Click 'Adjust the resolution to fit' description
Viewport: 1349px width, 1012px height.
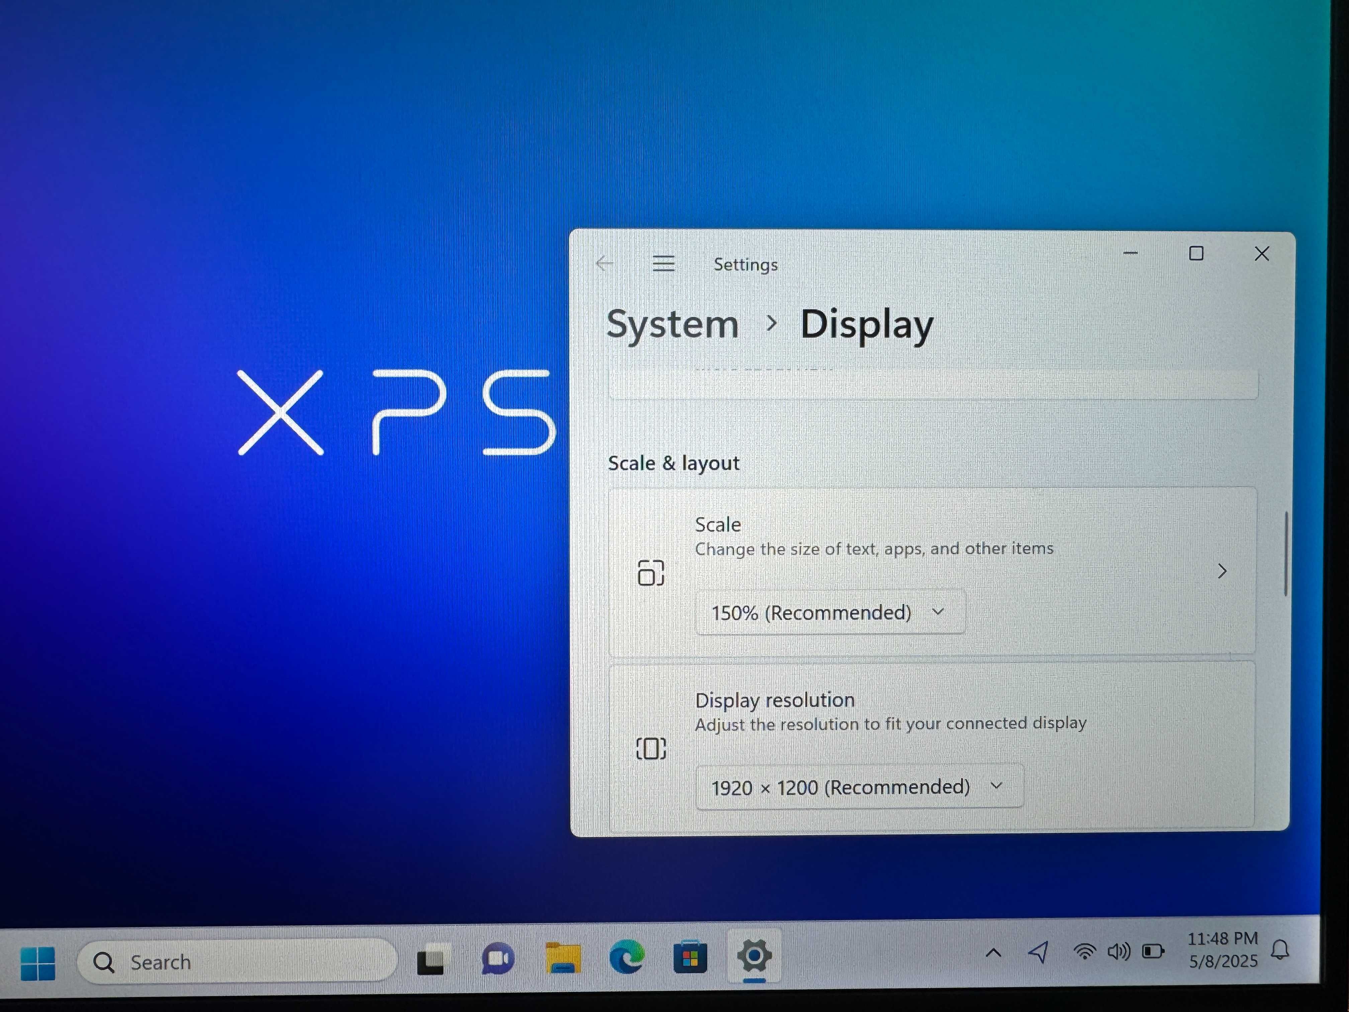pyautogui.click(x=890, y=724)
